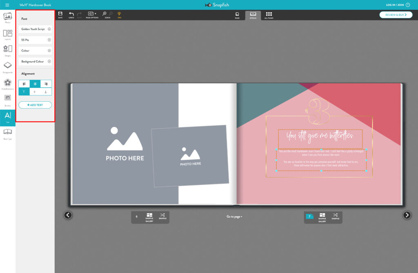Click the zoom in magnifier icon
Image resolution: width=418 pixels, height=273 pixels.
pyautogui.click(x=104, y=14)
